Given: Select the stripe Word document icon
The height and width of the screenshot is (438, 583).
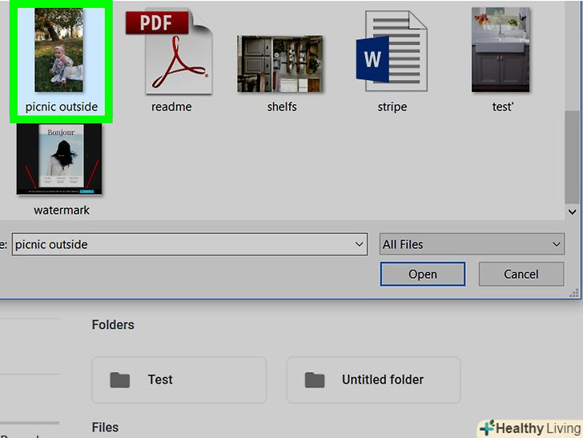Looking at the screenshot, I should pos(392,51).
